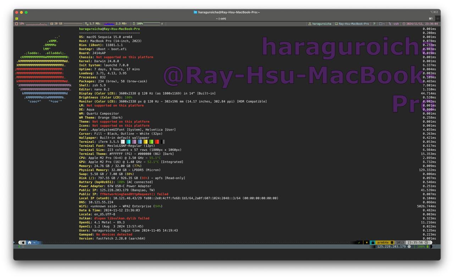
Task: Click the clock icon beside the date
Action: tap(404, 24)
